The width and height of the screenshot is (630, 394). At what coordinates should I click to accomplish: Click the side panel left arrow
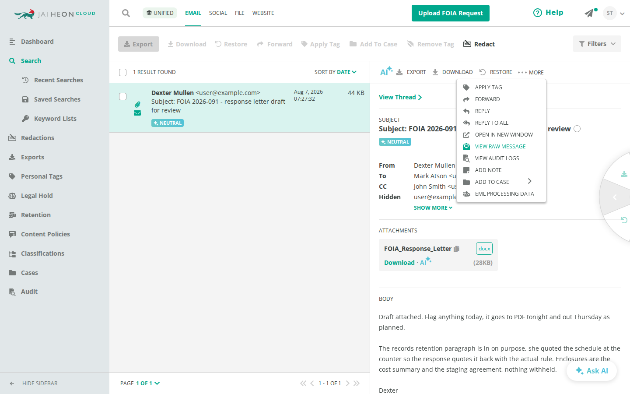point(615,197)
